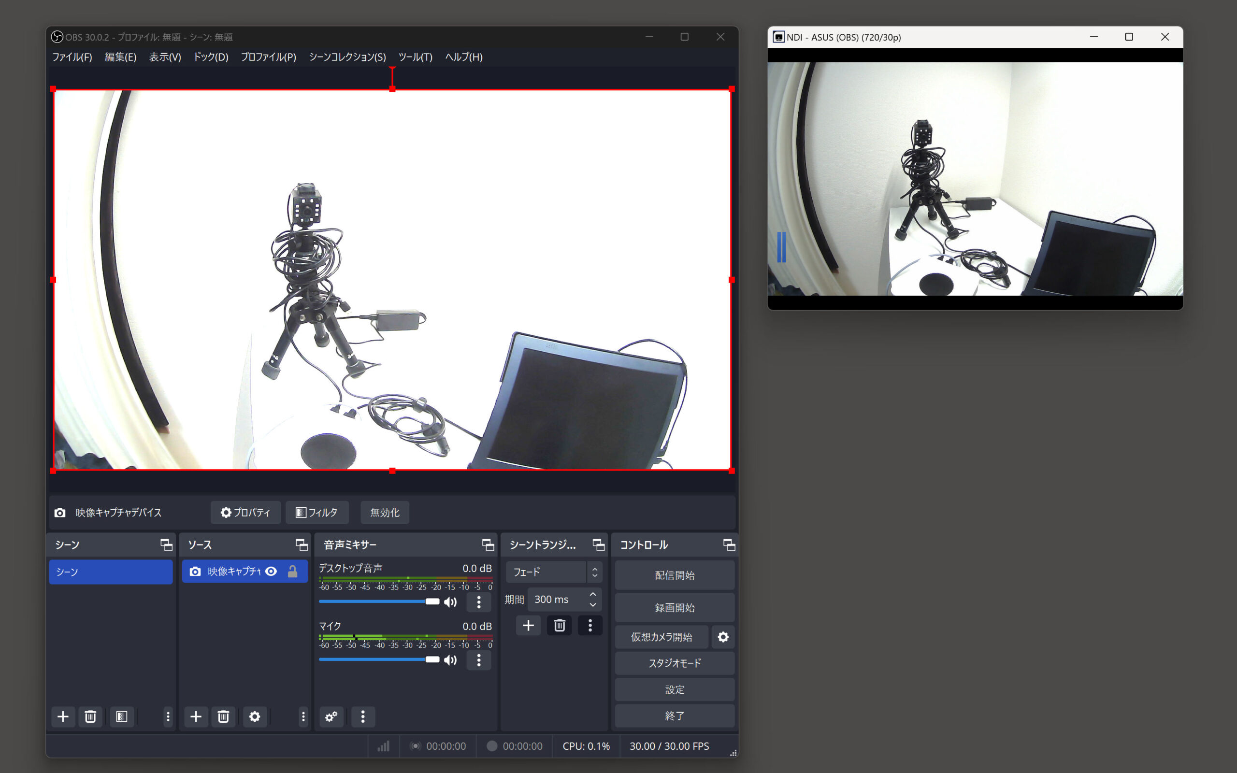The width and height of the screenshot is (1237, 773).
Task: Delete the selected source using trash icon
Action: coord(223,716)
